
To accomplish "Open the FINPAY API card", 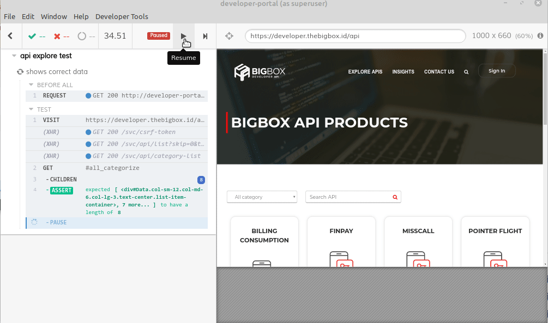I will point(341,242).
